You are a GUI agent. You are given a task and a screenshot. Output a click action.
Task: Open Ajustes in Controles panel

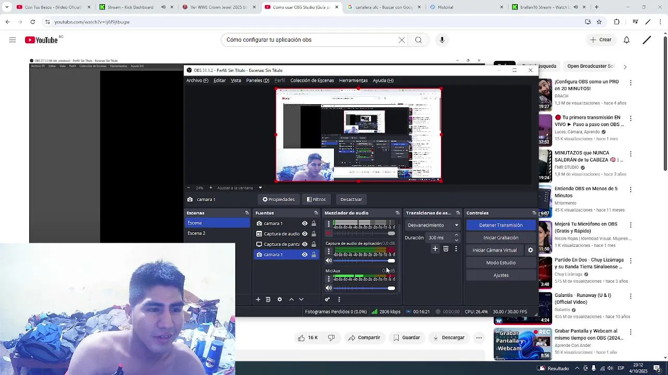click(500, 276)
